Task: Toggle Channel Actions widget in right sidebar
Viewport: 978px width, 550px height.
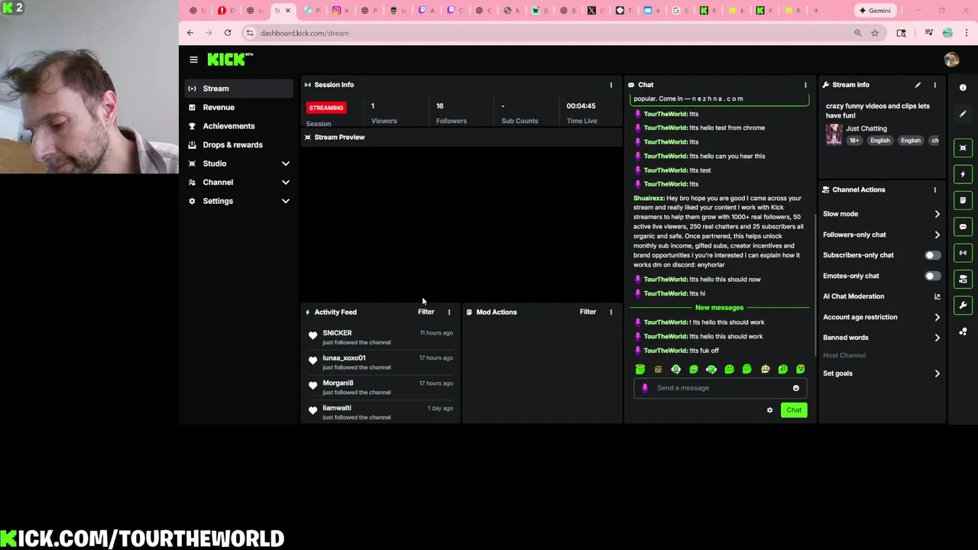Action: pyautogui.click(x=963, y=279)
